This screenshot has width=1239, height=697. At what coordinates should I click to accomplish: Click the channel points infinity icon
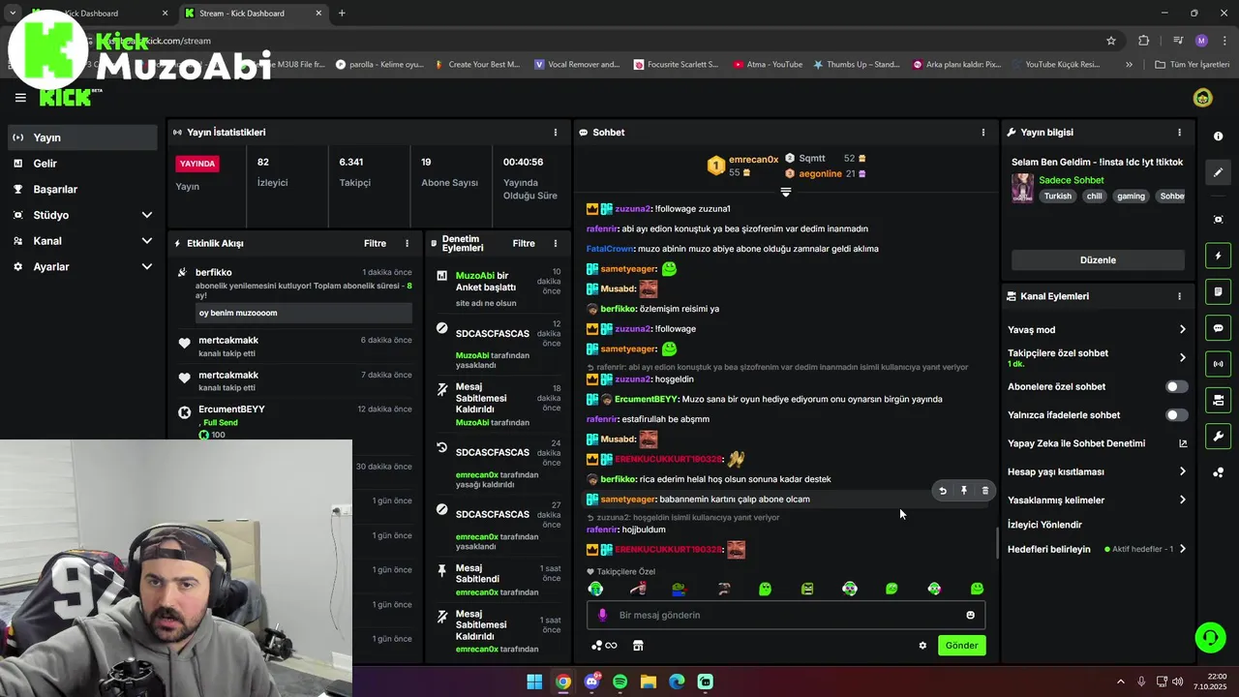(x=604, y=646)
